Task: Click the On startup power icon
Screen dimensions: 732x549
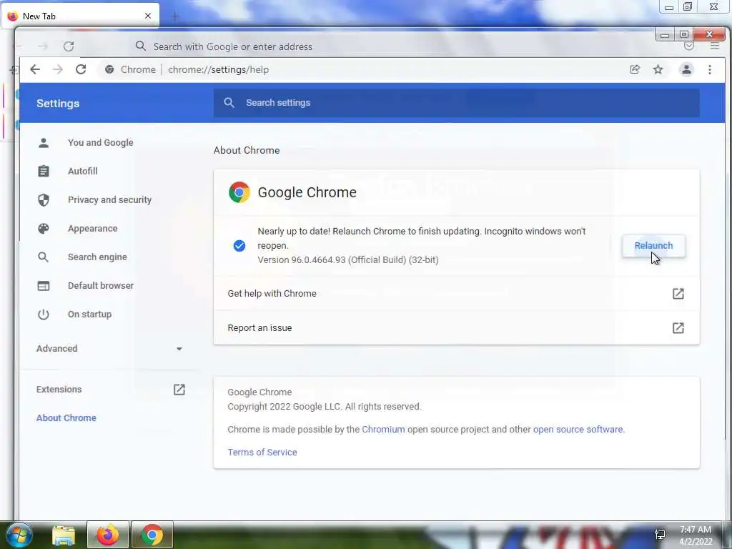Action: coord(44,315)
